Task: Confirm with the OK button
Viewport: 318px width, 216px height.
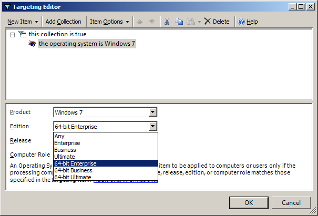Action: point(249,202)
